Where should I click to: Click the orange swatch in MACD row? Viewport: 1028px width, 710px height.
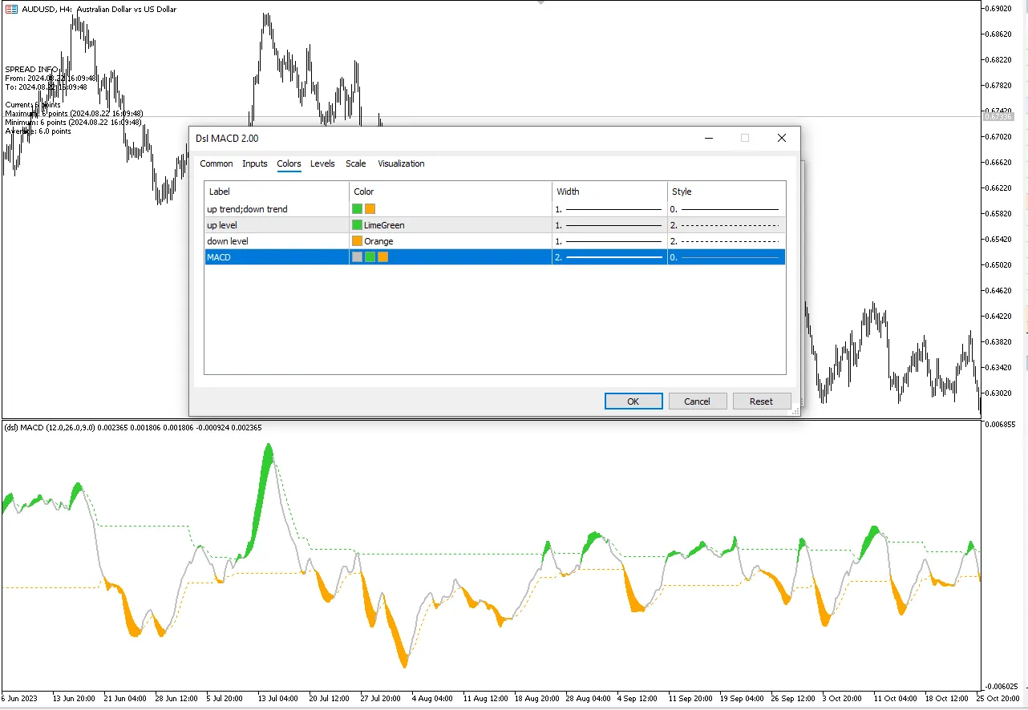coord(382,257)
